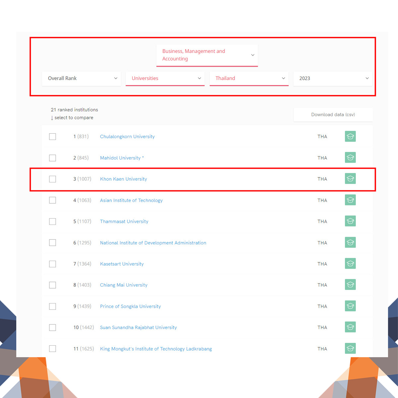398x398 pixels.
Task: Click the cap icon for National Institute of Development Administration
Action: tap(350, 242)
